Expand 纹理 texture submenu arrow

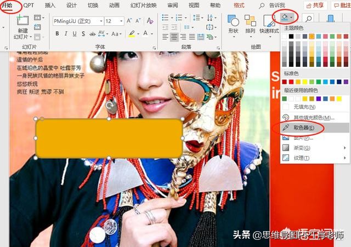(345, 158)
